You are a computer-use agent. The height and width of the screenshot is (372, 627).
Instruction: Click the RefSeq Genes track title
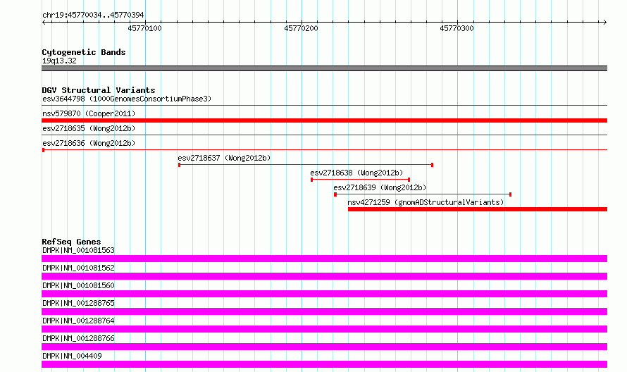click(x=71, y=242)
